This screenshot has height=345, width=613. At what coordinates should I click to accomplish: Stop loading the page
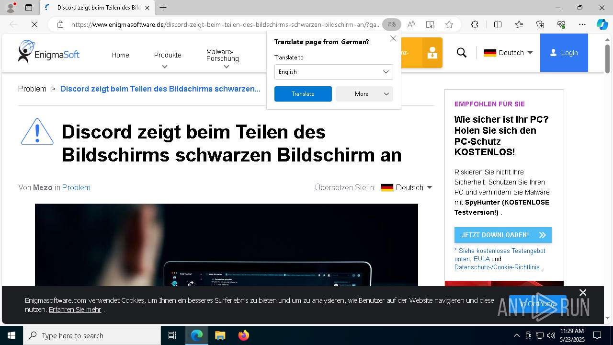click(34, 24)
